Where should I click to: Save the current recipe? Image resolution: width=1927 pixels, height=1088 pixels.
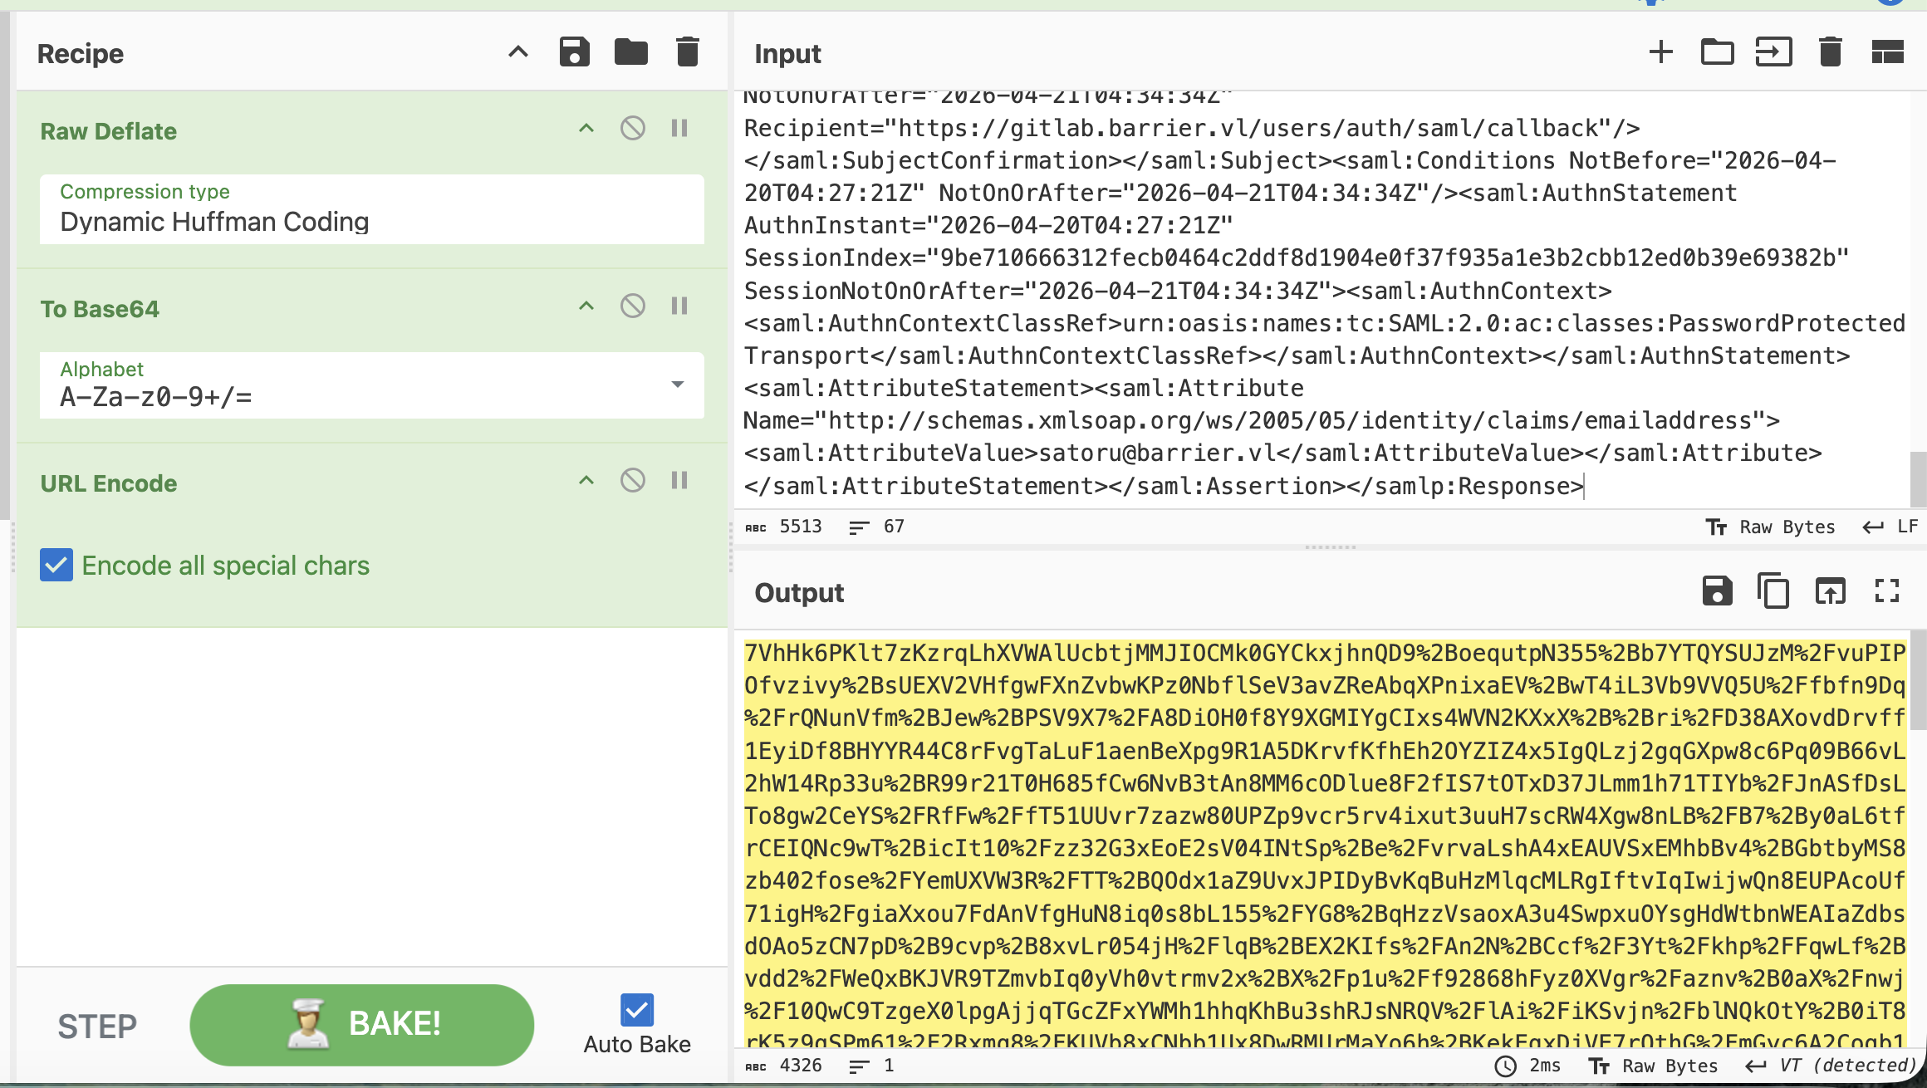574,52
